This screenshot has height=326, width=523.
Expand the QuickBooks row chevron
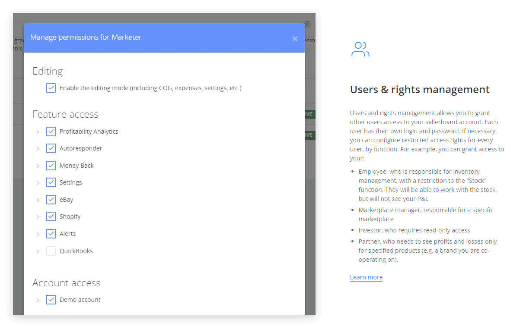(38, 251)
